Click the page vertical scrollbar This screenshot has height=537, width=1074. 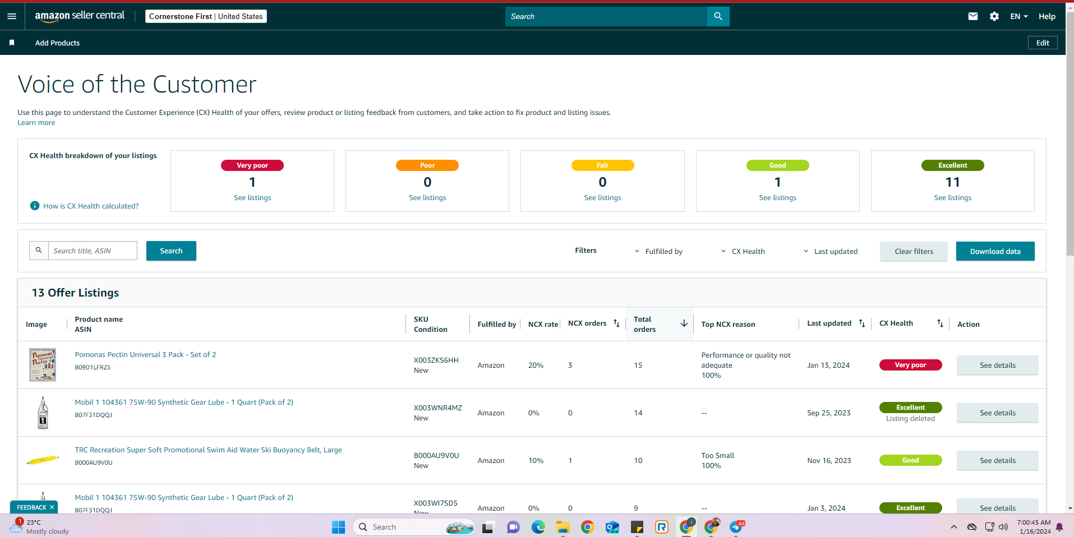1070,135
